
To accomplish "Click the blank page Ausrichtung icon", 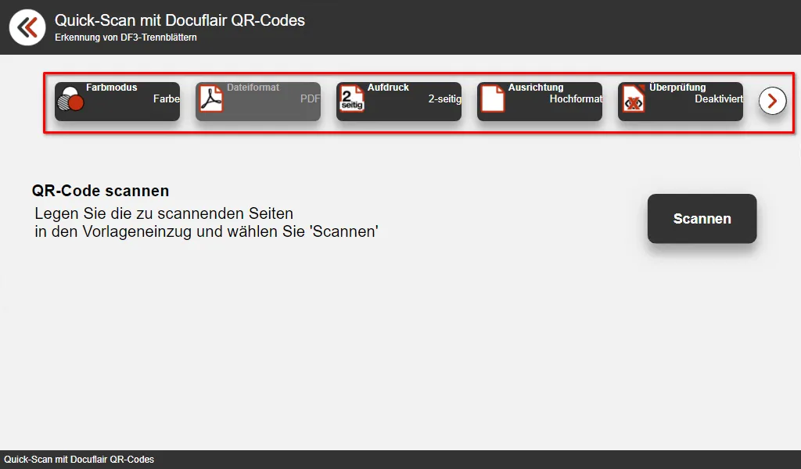I will click(x=493, y=100).
